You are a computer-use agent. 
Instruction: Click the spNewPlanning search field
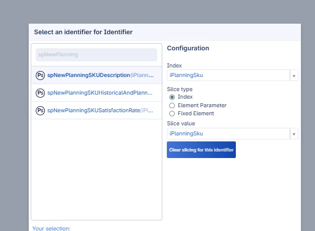(96, 55)
